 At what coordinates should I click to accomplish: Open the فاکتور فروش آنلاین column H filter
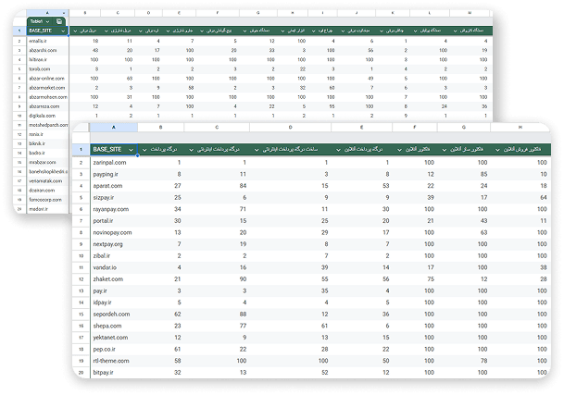tap(497, 150)
